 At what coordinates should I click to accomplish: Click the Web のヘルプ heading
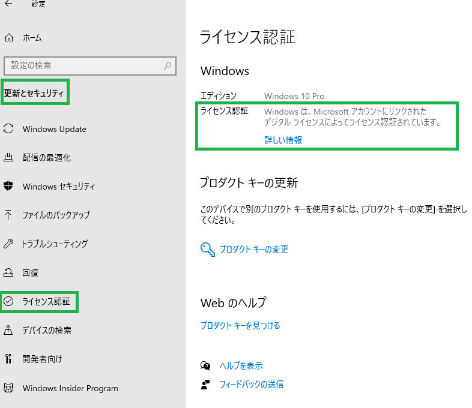point(233,303)
